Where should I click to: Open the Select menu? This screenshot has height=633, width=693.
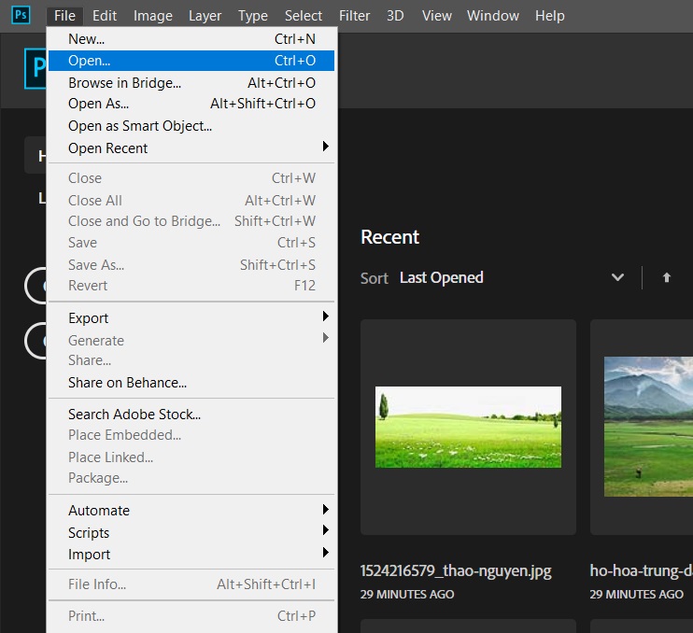(x=304, y=16)
